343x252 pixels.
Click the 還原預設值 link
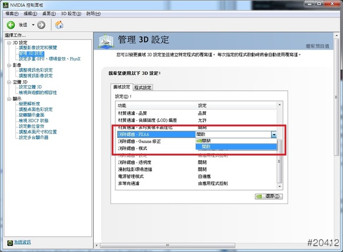click(317, 46)
